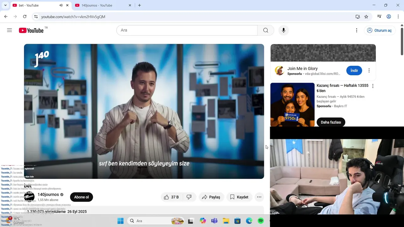Screen dimensions: 404x227
Task: Open Microsoft Store from the taskbar
Action: click(237, 221)
